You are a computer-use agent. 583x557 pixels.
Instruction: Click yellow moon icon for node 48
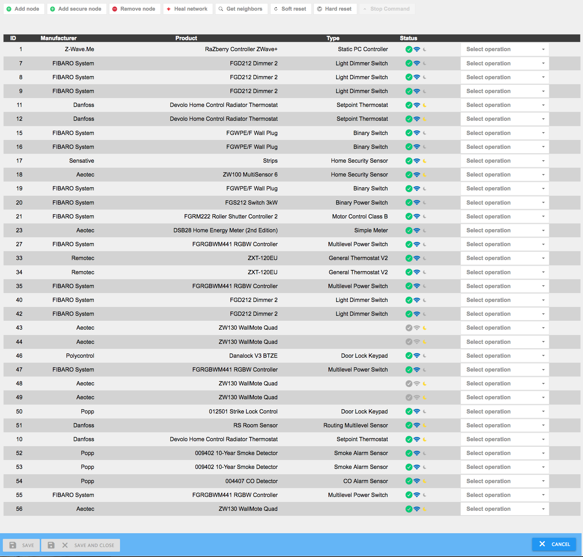pos(425,384)
